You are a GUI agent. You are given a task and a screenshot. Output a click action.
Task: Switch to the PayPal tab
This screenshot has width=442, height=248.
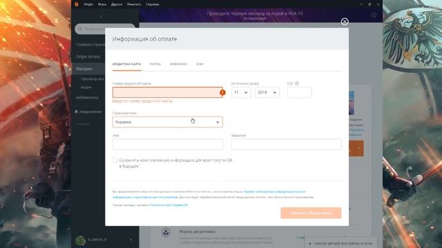point(155,64)
